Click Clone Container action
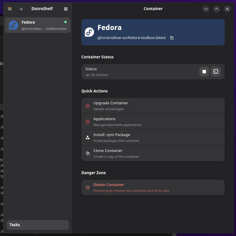 pos(153,153)
